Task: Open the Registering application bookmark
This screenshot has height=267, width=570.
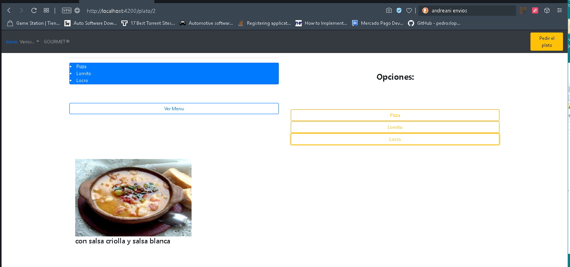Action: tap(264, 23)
